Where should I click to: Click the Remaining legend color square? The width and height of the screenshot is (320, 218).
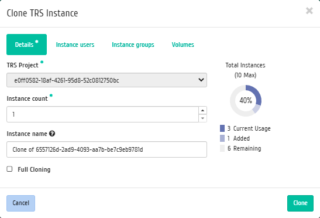[222, 148]
